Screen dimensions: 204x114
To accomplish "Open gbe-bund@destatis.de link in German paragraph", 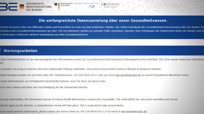I will (x=128, y=75).
